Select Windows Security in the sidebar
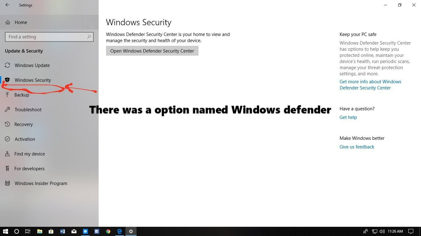 49,80
